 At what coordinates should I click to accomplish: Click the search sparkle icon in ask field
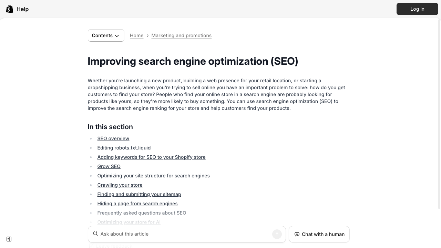(95, 234)
